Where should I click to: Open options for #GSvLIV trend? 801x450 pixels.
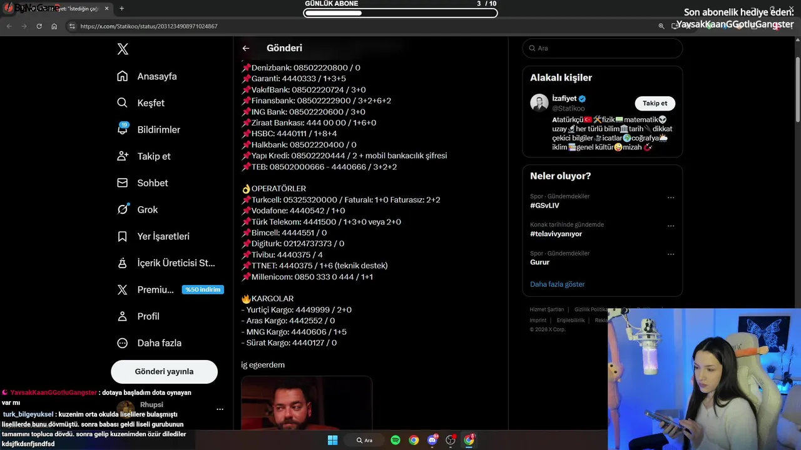[x=671, y=197]
